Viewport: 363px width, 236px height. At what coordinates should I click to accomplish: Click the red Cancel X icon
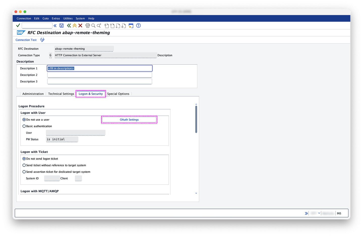coord(80,25)
